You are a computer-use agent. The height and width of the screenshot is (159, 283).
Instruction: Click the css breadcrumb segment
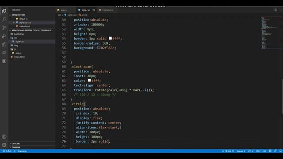(x=59, y=15)
